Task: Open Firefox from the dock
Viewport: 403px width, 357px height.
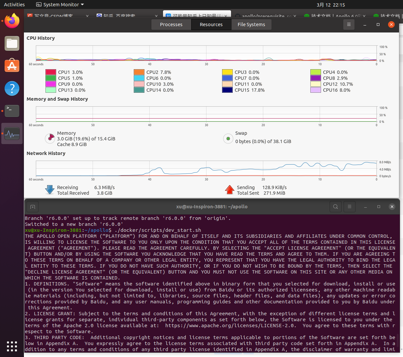Action: (x=12, y=21)
